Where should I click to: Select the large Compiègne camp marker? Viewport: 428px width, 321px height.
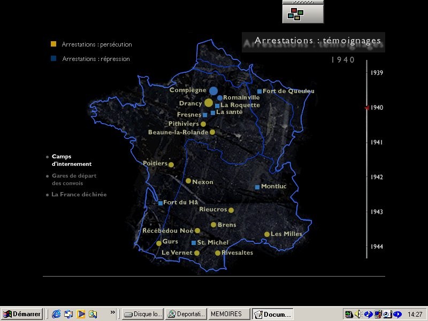pos(213,91)
